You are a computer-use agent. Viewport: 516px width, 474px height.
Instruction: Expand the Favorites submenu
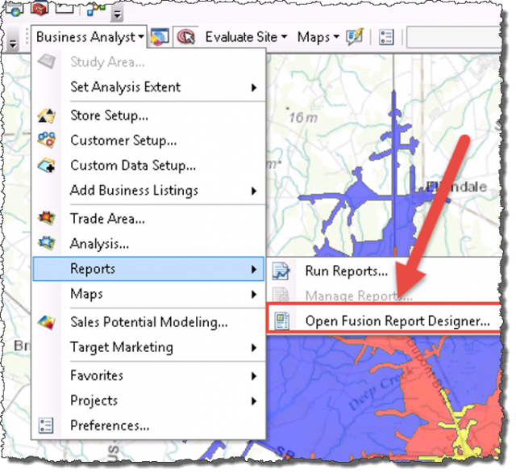click(148, 375)
